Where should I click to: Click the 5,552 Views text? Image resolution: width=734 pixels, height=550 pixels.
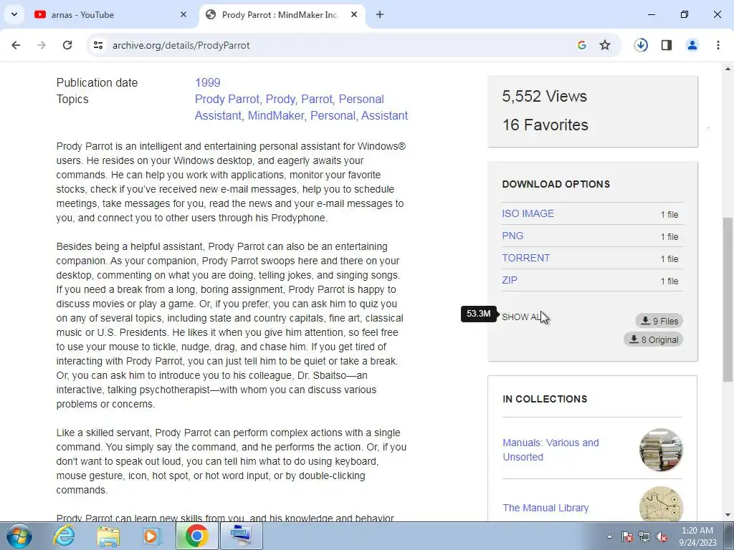coord(545,97)
